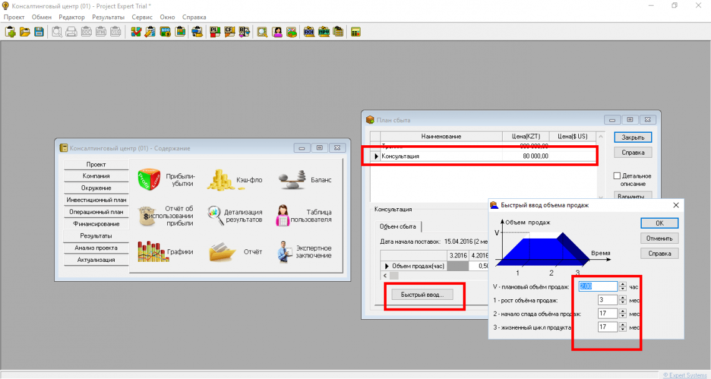This screenshot has height=379, width=711.
Task: Click the Open project folder icon
Action: pyautogui.click(x=25, y=32)
